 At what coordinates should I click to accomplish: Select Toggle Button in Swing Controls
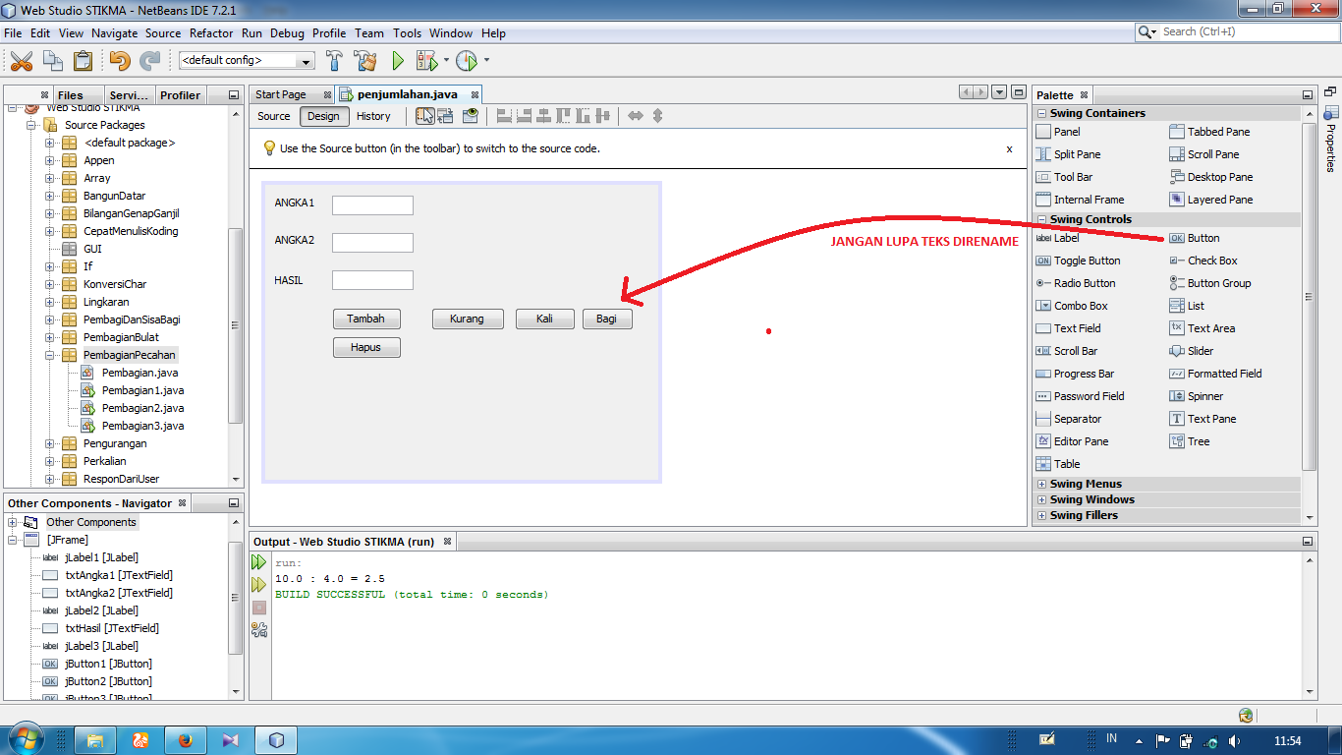coord(1078,261)
